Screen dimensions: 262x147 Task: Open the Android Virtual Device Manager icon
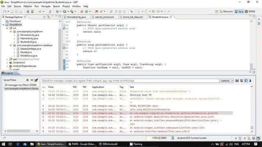[32, 11]
